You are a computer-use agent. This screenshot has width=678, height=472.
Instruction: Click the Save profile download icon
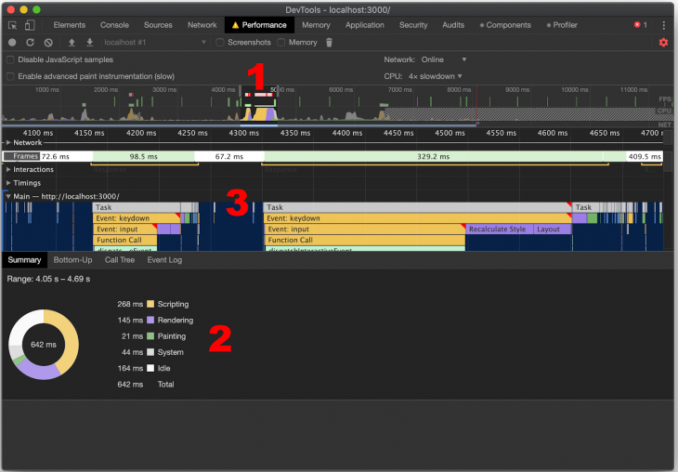pyautogui.click(x=89, y=43)
